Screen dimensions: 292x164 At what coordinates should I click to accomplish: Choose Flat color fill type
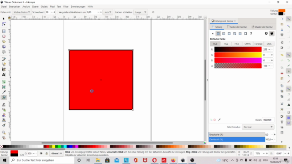coord(218,34)
